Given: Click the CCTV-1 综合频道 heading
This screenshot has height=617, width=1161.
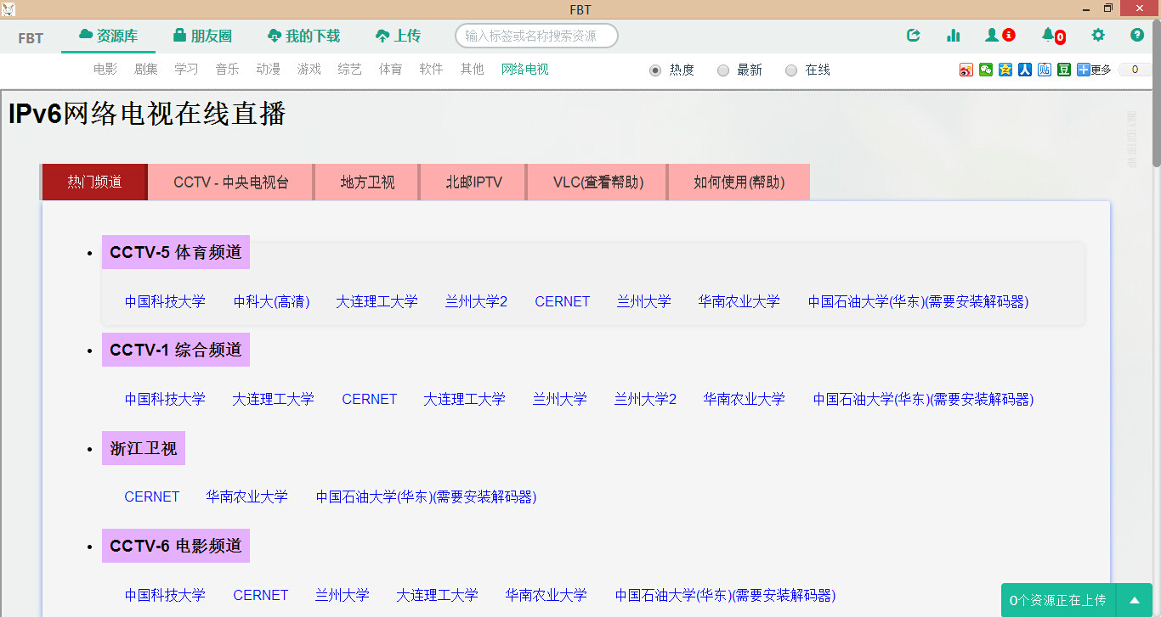Looking at the screenshot, I should [x=176, y=350].
